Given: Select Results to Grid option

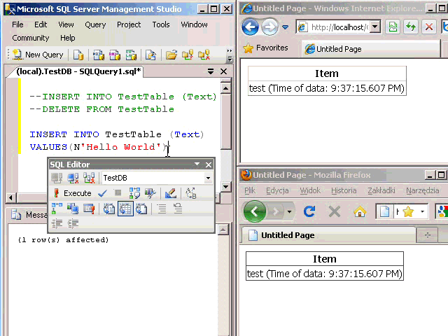Looking at the screenshot, I should 125,209.
